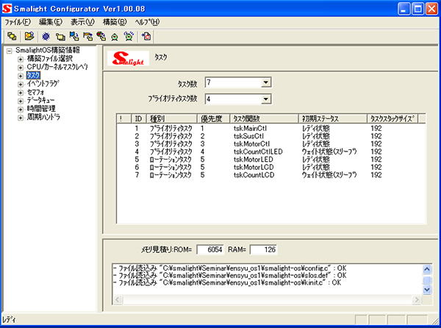Open the プライオリティタスク数 dropdown showing 4

pyautogui.click(x=265, y=99)
